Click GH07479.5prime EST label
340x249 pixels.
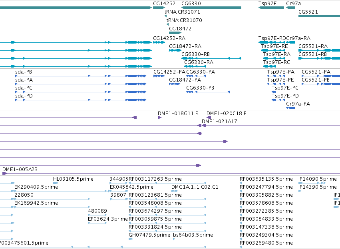pyautogui.click(x=149, y=235)
